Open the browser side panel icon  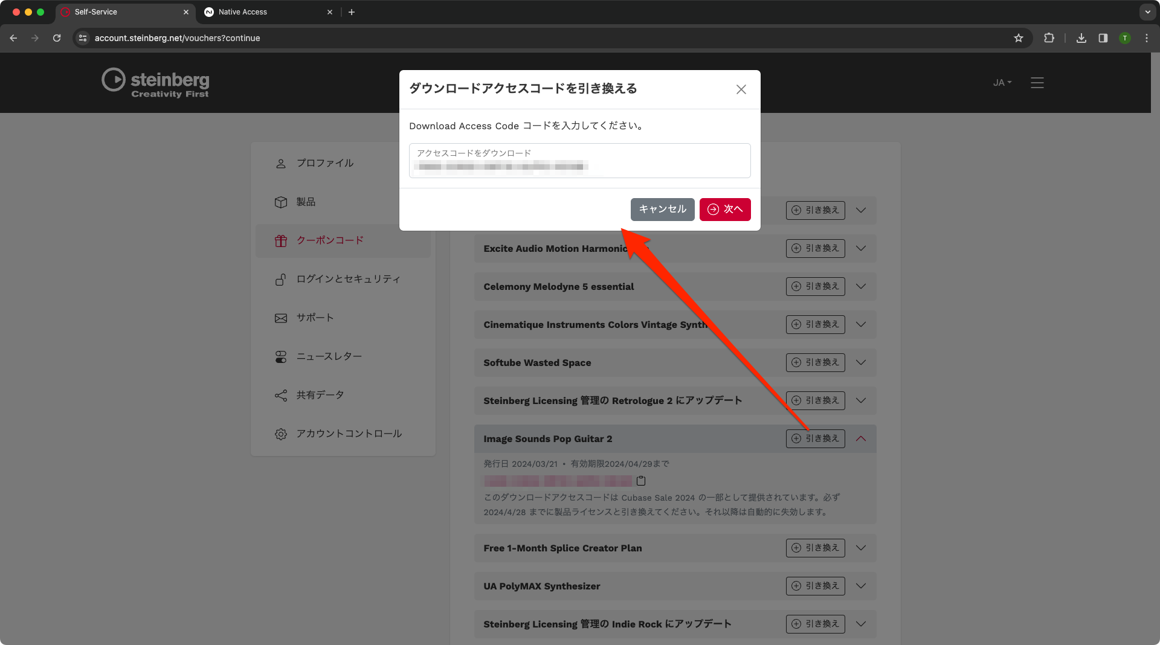coord(1103,38)
